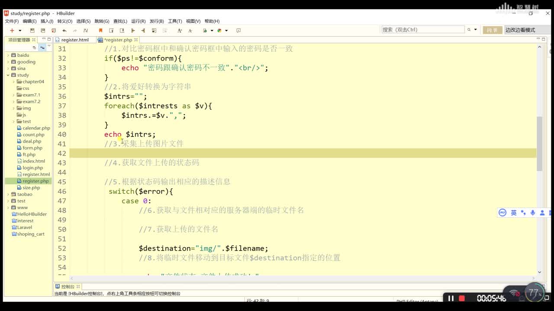
Task: Expand the sina project folder
Action: coord(8,68)
